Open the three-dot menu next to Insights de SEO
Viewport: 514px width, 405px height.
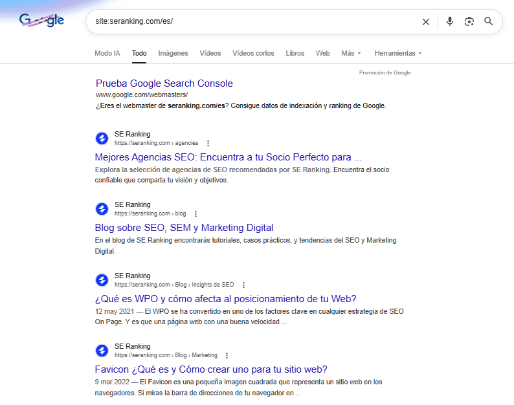pos(243,285)
